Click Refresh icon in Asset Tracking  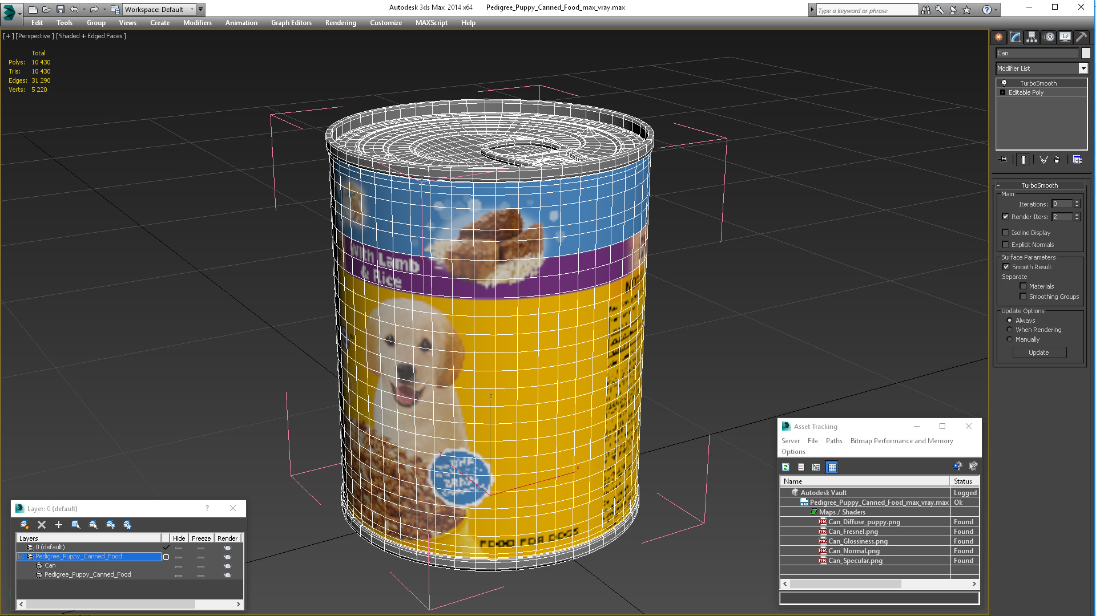(786, 467)
